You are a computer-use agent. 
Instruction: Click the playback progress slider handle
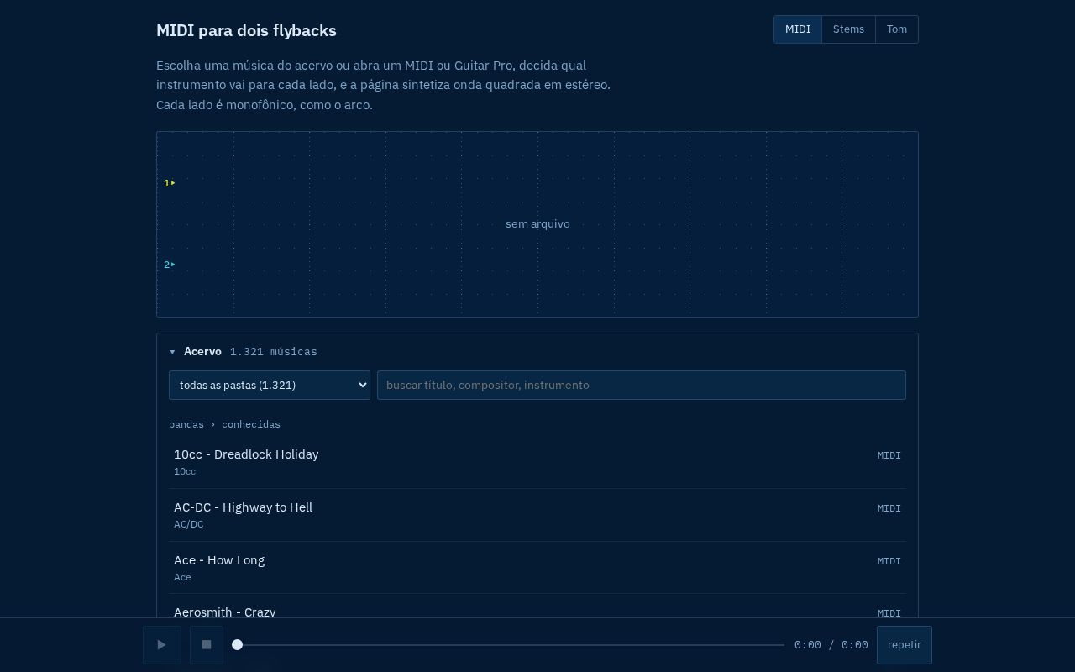tap(238, 645)
